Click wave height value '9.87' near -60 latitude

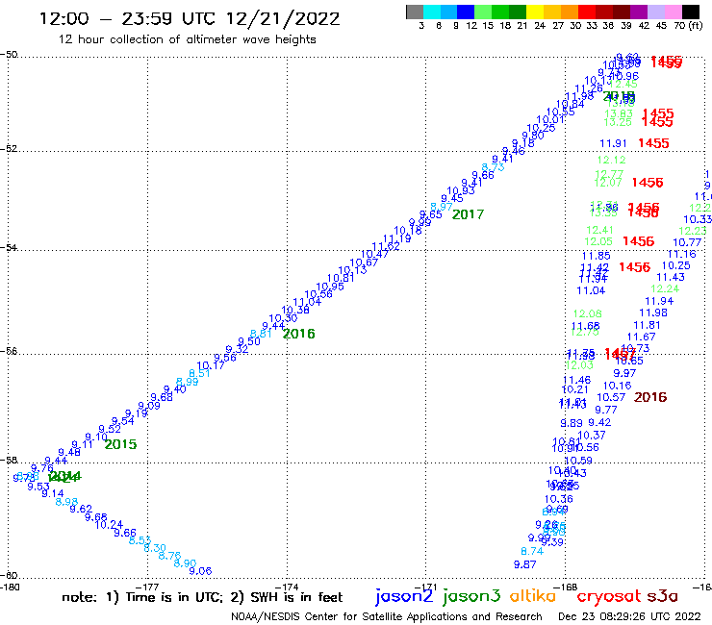click(x=525, y=564)
